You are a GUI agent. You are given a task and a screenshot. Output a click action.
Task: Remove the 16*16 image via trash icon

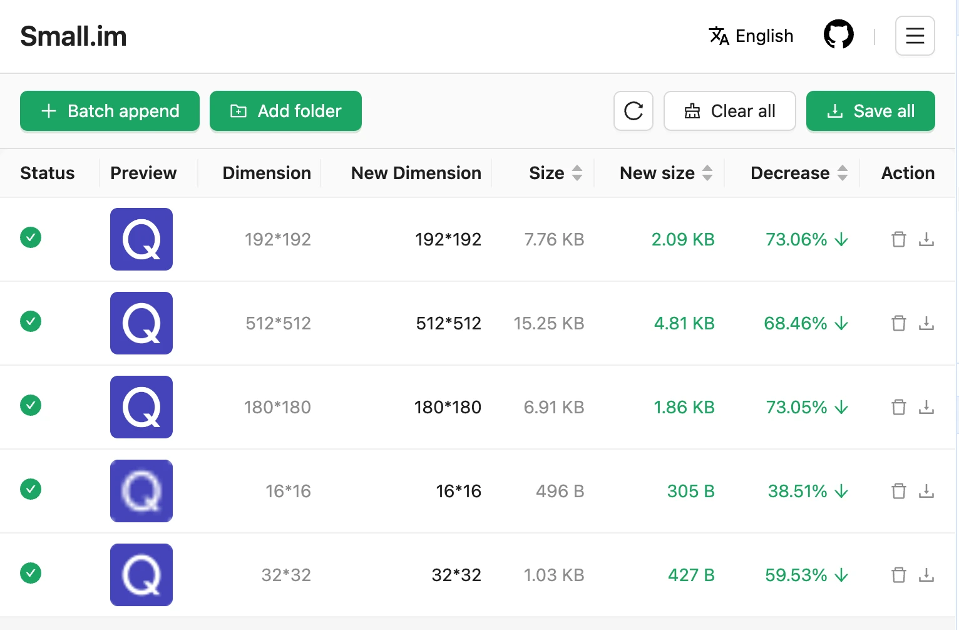(x=898, y=491)
